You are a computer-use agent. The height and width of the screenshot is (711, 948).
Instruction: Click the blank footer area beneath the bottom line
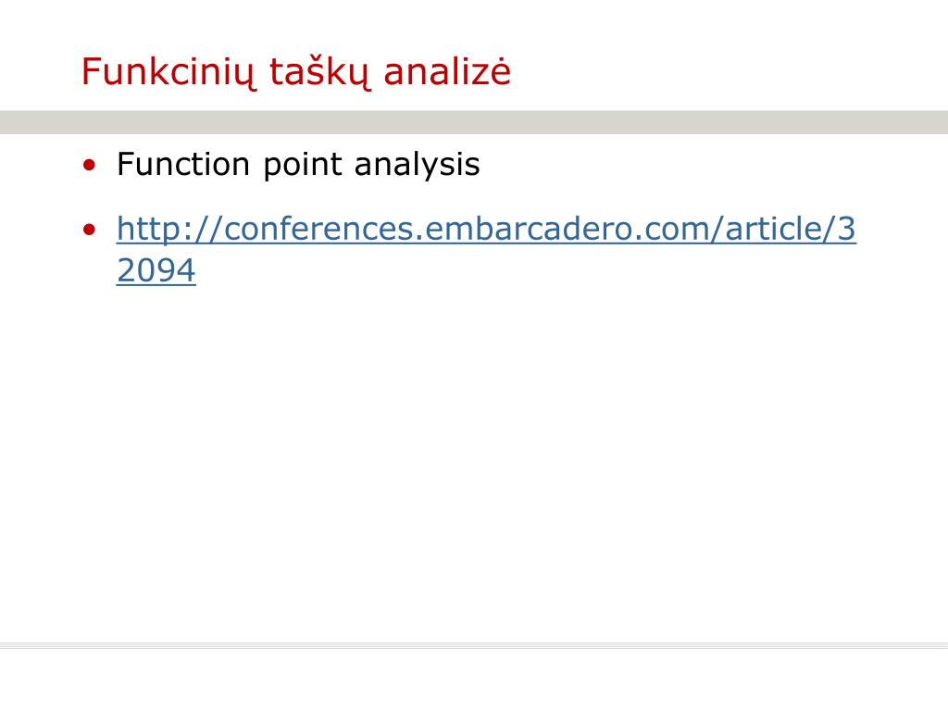474,680
